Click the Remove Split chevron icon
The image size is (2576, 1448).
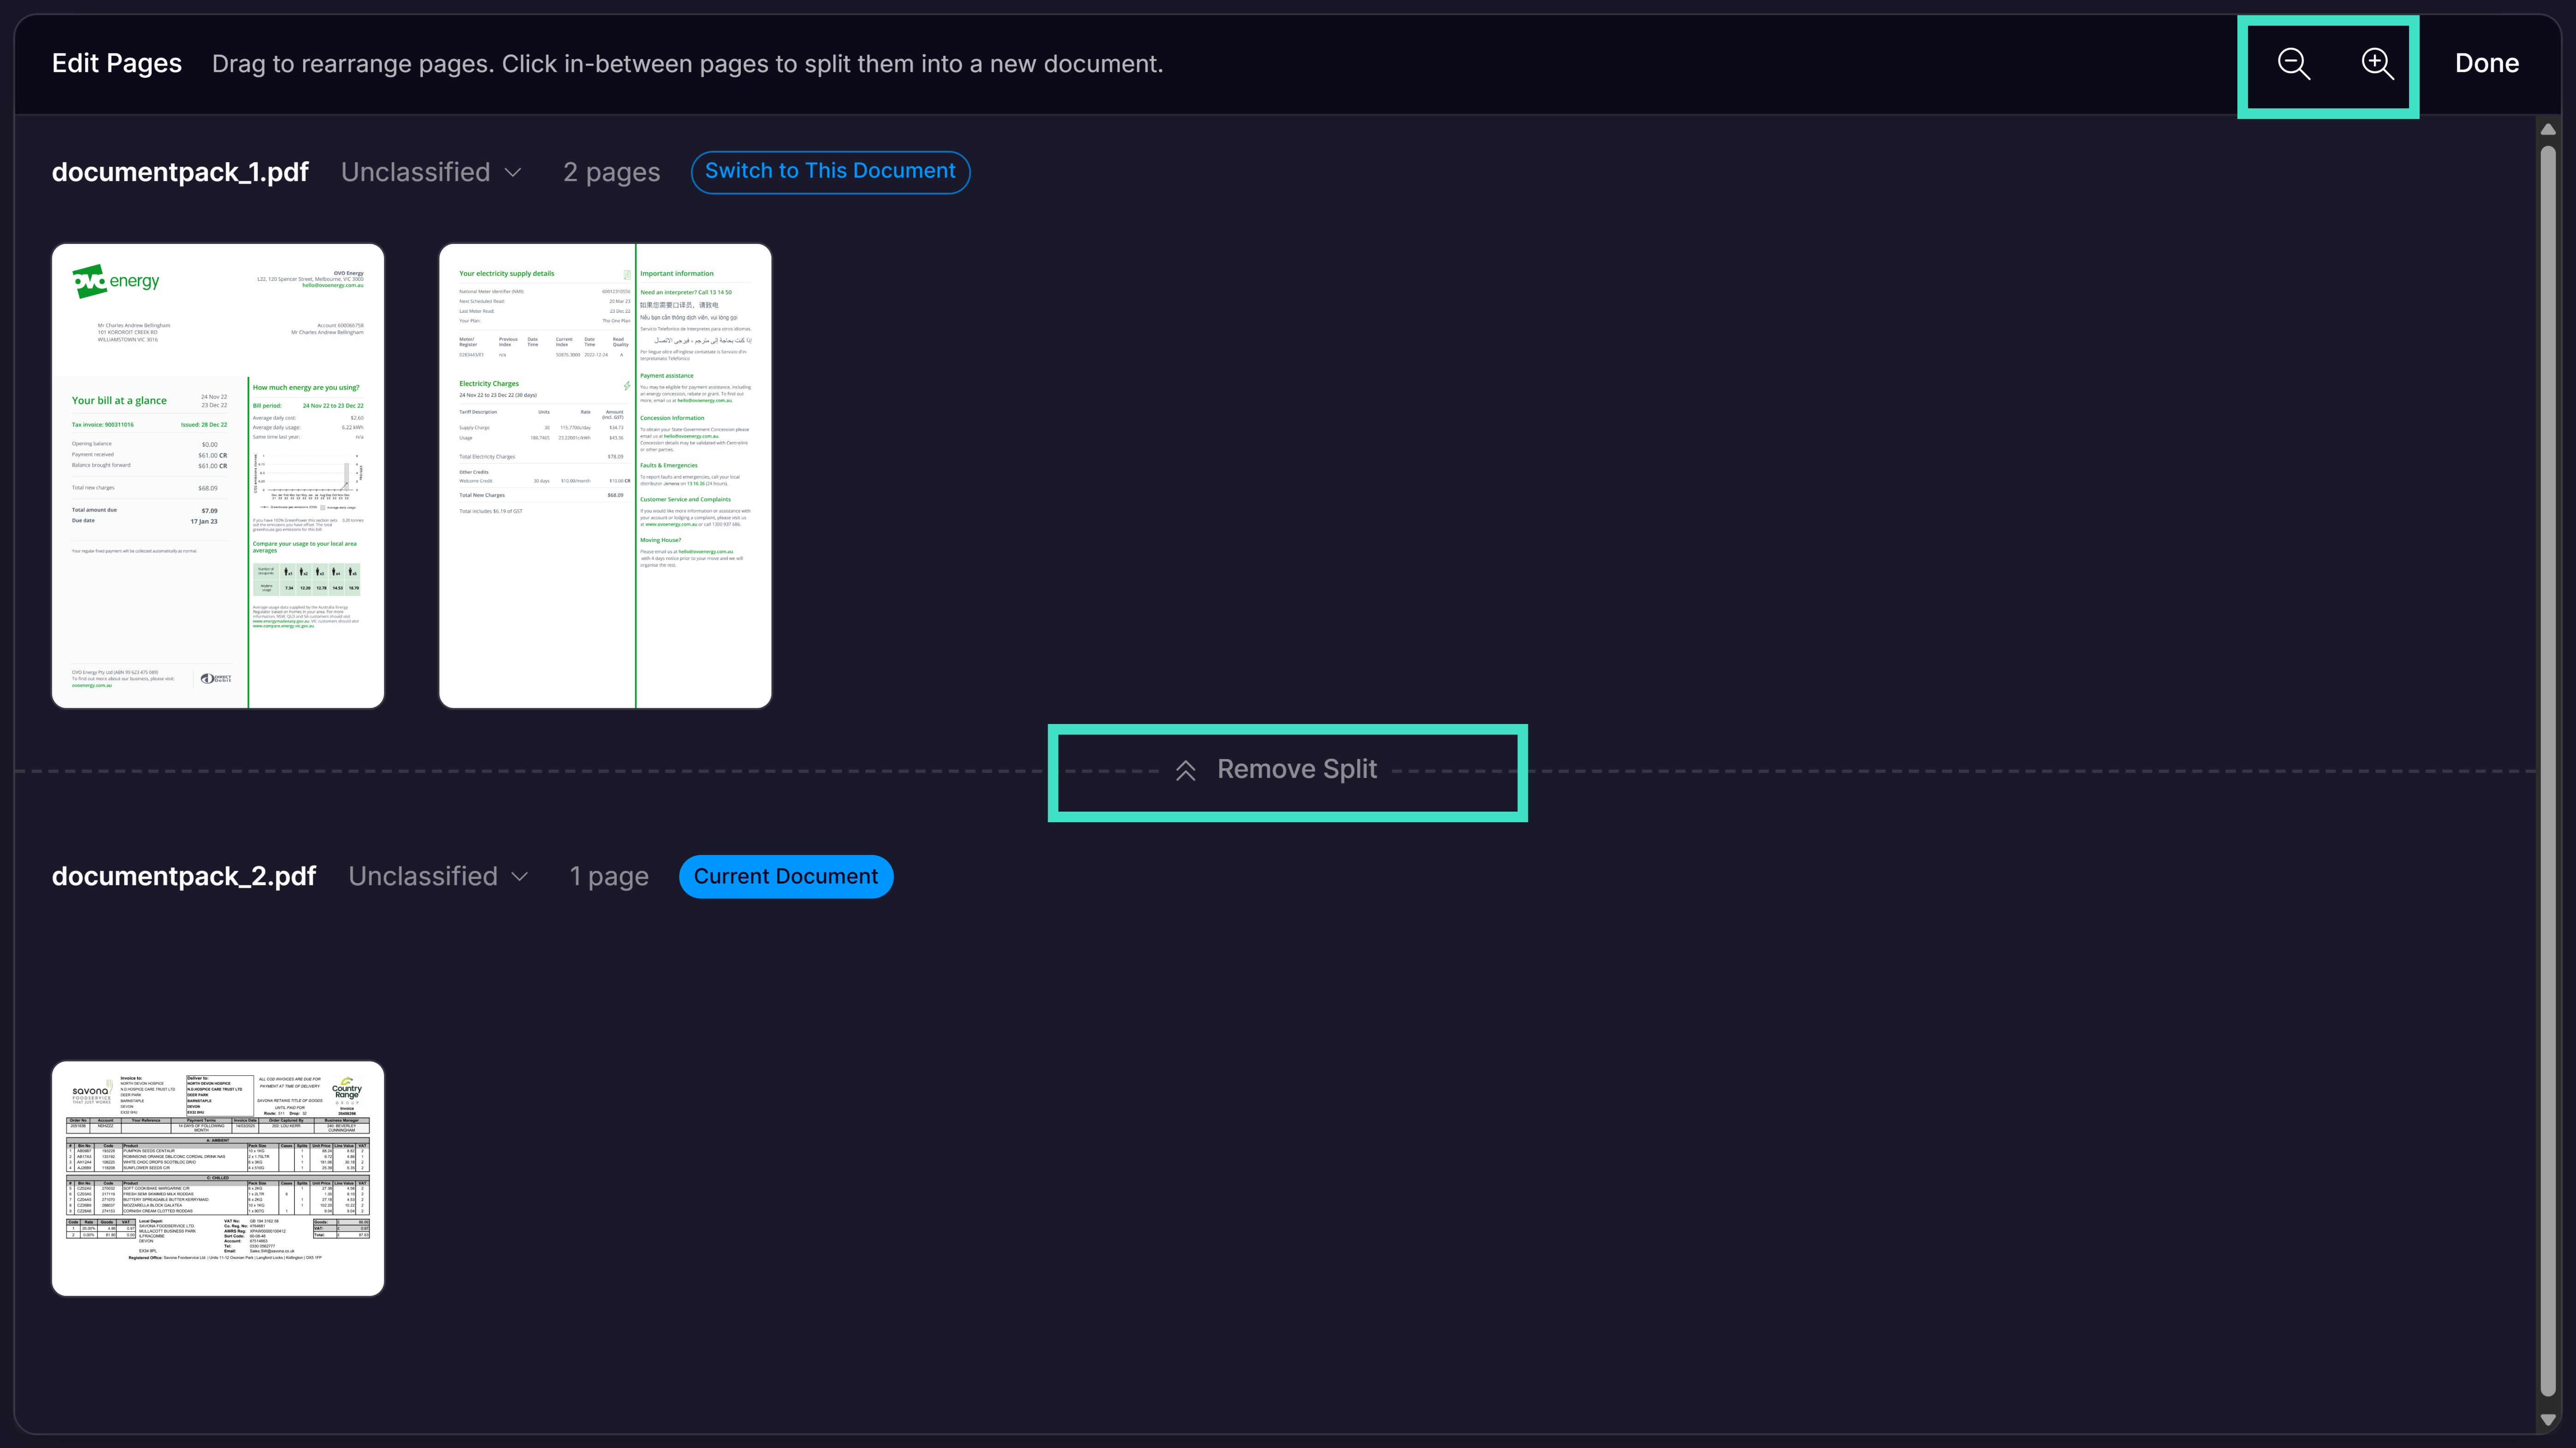coord(1186,771)
